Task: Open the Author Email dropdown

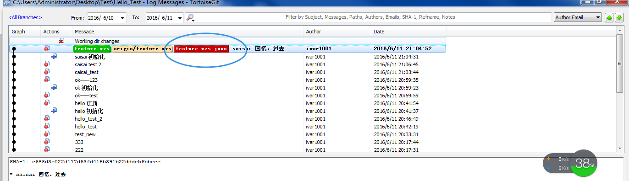Action: click(578, 17)
